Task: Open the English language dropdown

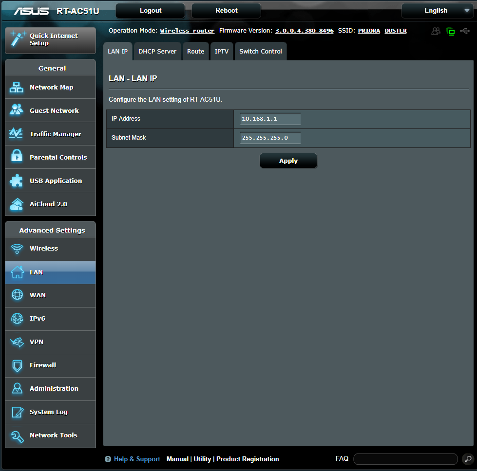Action: pyautogui.click(x=439, y=11)
